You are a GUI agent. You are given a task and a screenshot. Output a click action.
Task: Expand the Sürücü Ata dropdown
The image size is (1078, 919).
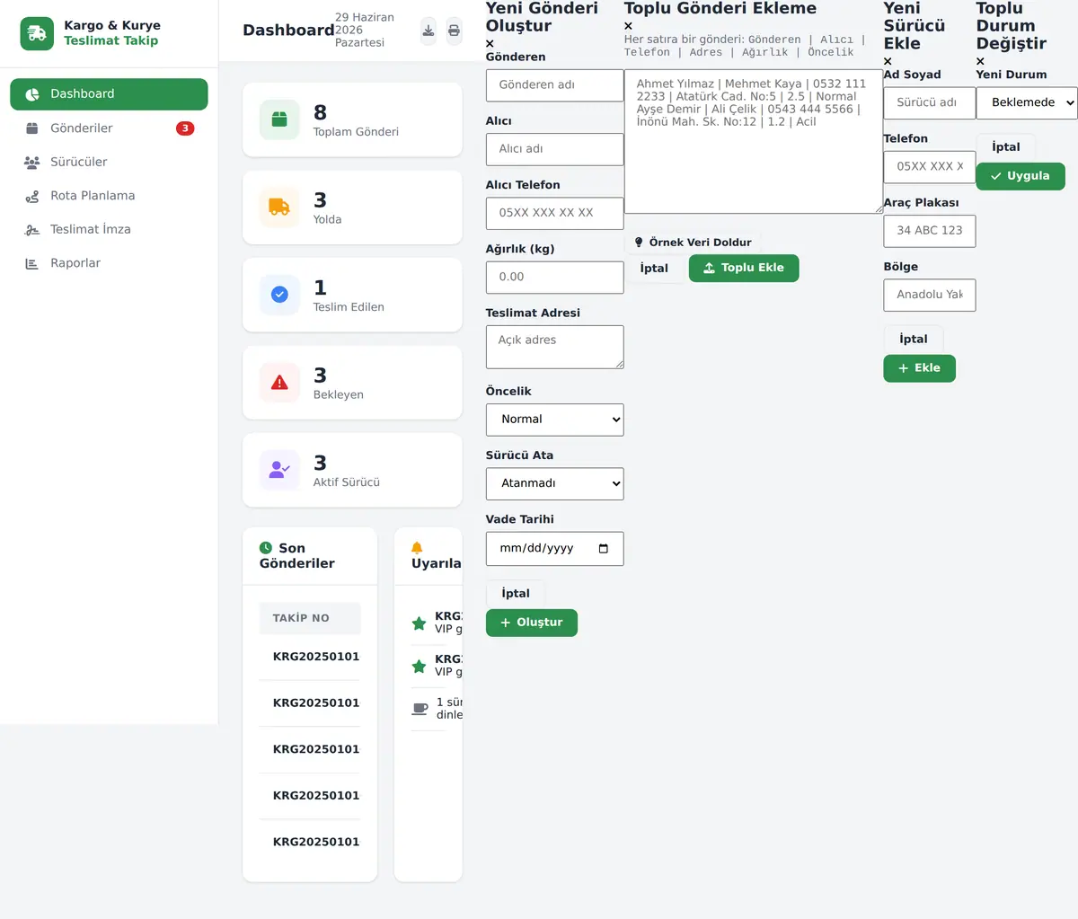click(x=554, y=483)
